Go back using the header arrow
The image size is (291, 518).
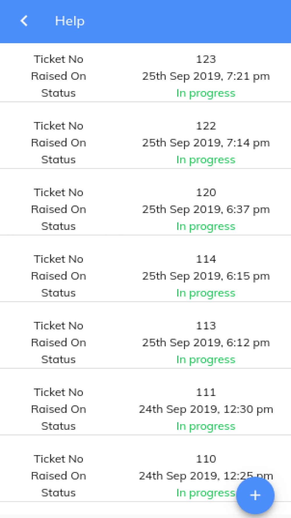coord(24,21)
